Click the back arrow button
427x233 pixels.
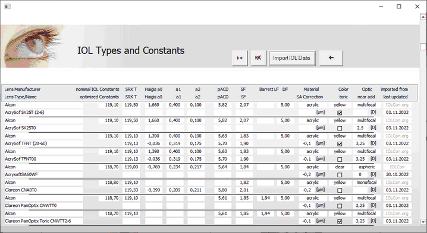(331, 58)
